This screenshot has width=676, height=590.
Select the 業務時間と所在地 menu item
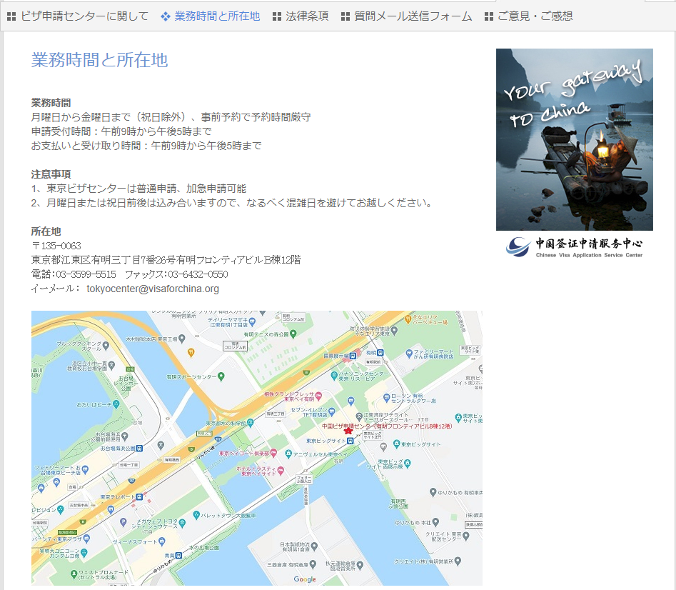point(211,16)
